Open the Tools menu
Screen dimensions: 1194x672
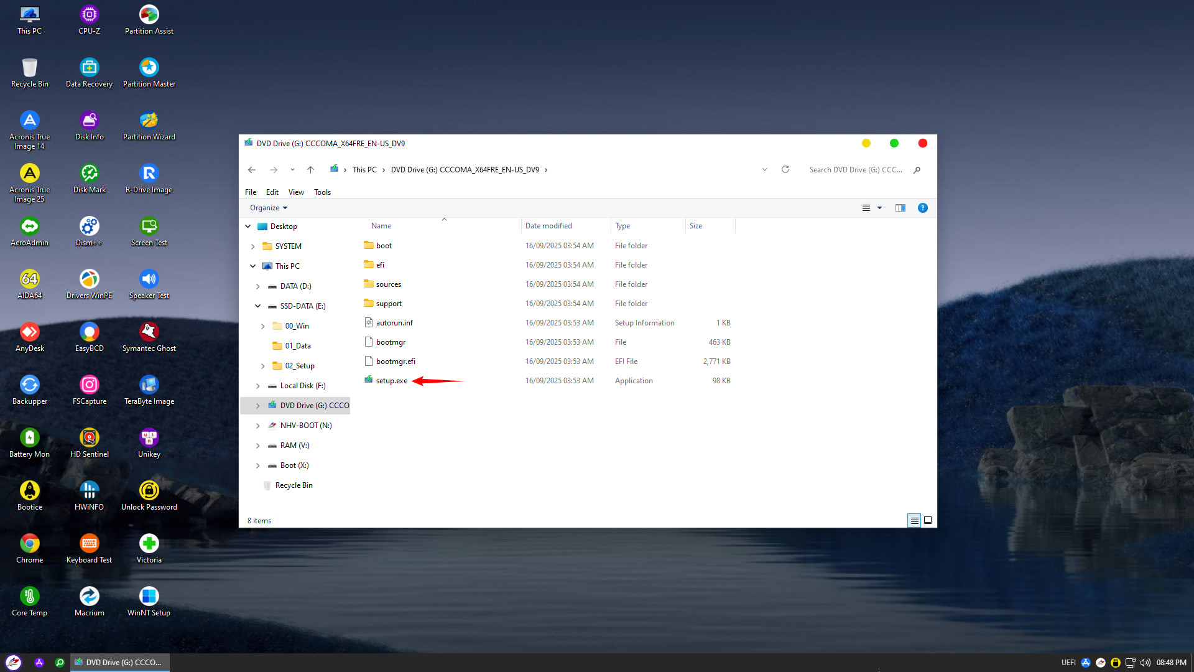322,192
